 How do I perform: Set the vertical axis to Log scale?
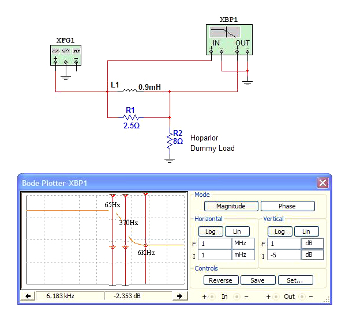pyautogui.click(x=279, y=231)
